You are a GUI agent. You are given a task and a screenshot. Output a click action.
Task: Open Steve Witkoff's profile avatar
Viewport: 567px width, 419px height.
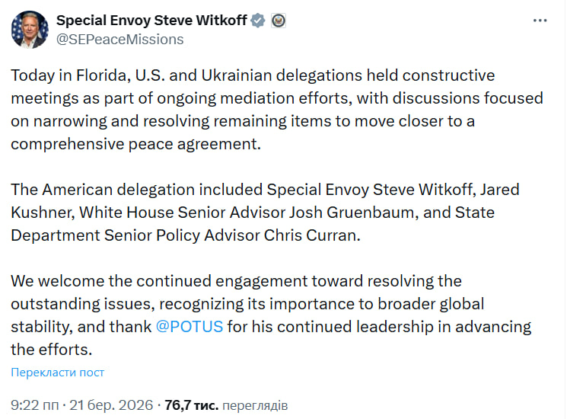[x=29, y=30]
